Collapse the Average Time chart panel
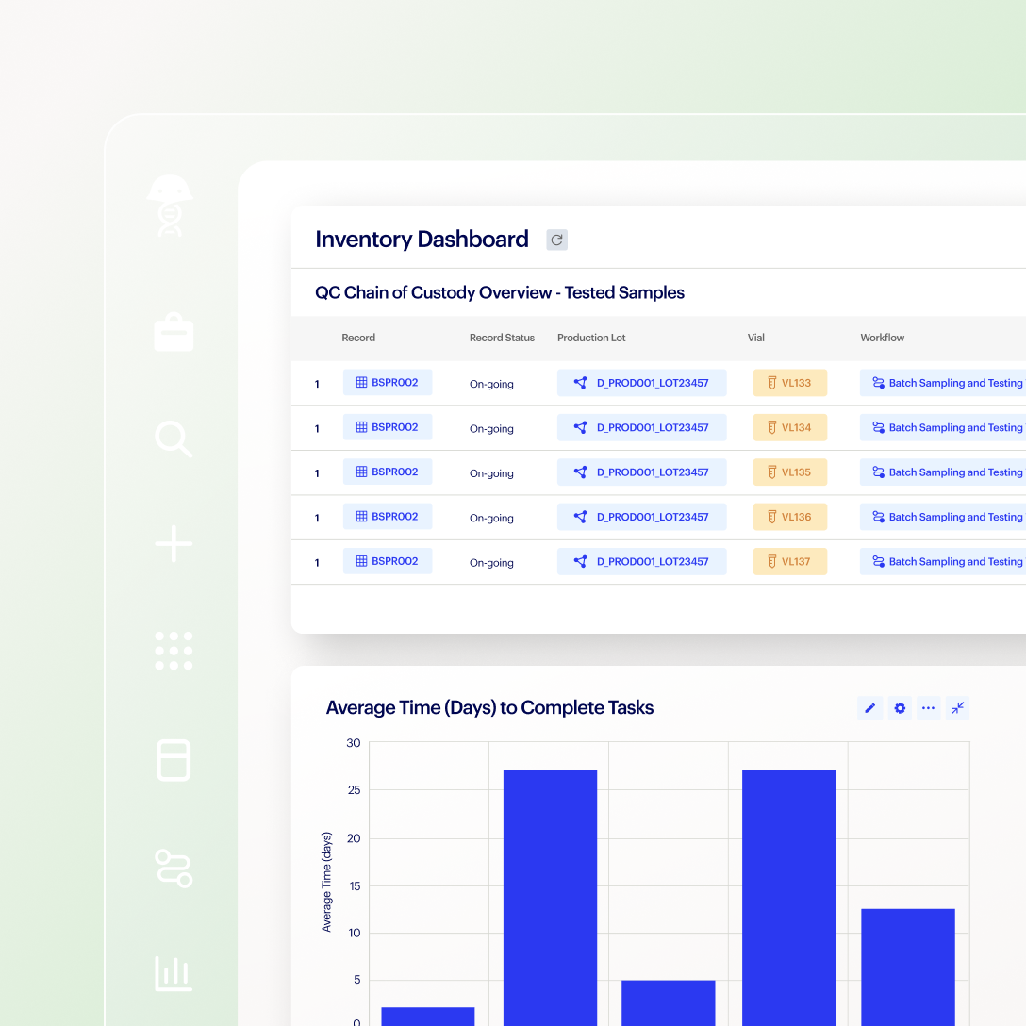 point(957,707)
